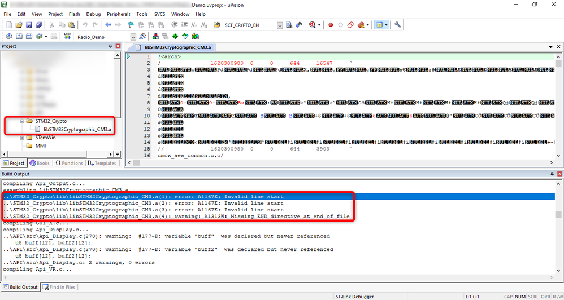Open the Project menu
The height and width of the screenshot is (300, 564).
(55, 14)
